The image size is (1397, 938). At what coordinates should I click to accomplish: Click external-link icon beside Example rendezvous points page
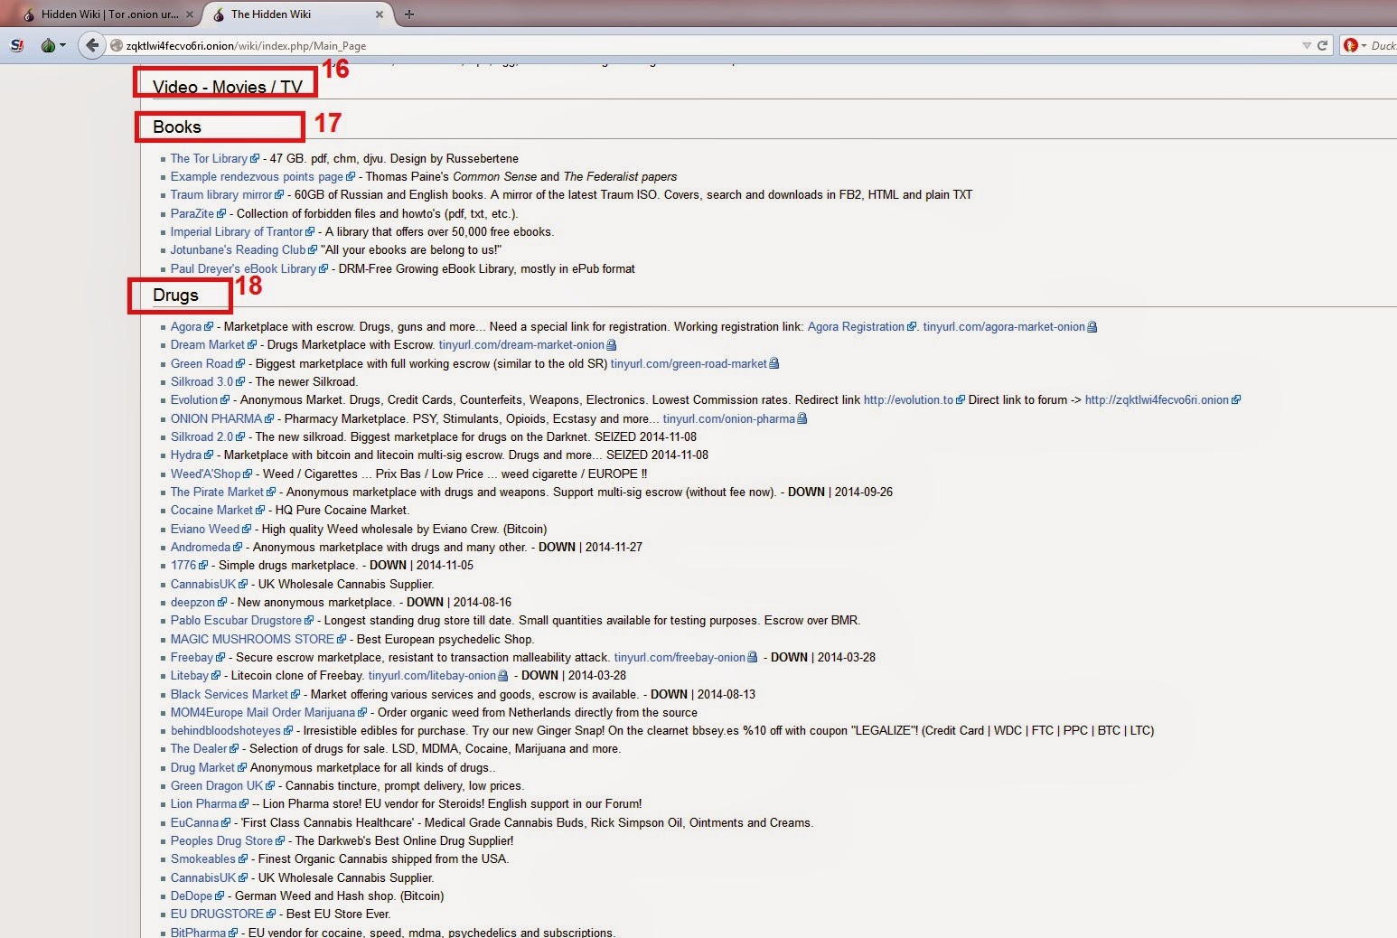point(351,177)
